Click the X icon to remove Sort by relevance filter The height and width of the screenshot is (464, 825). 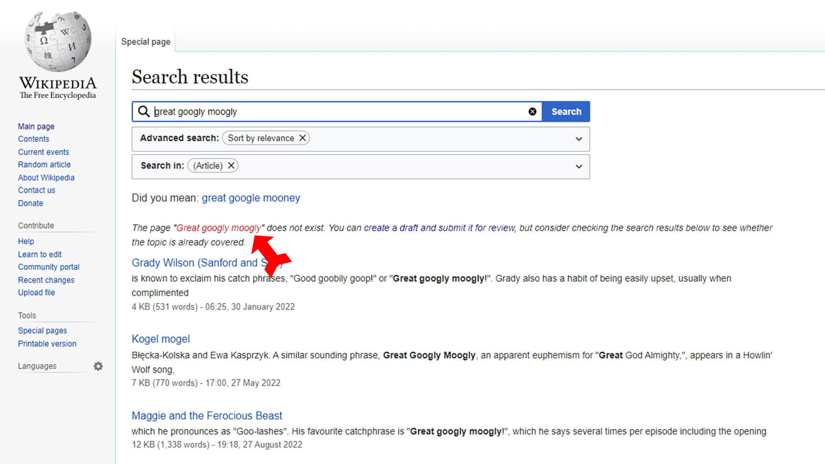click(x=302, y=137)
